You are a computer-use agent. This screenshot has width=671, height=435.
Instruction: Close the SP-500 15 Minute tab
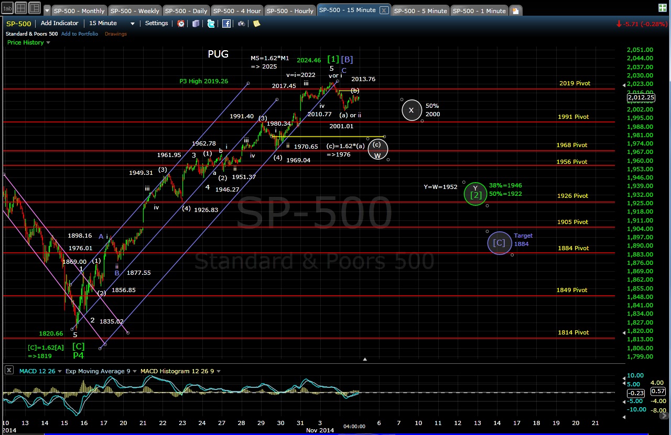[384, 10]
